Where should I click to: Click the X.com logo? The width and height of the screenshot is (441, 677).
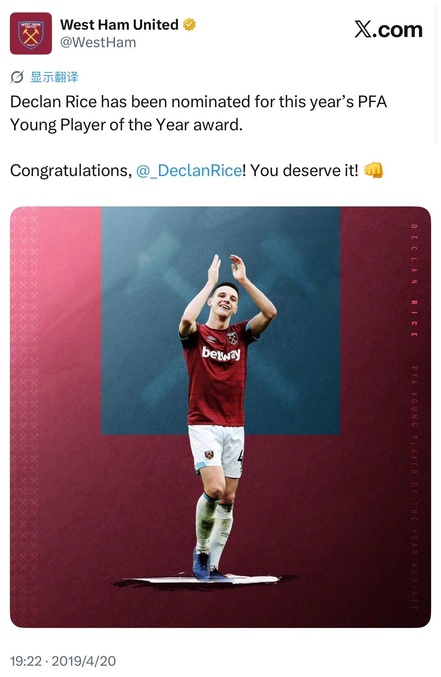tap(388, 29)
